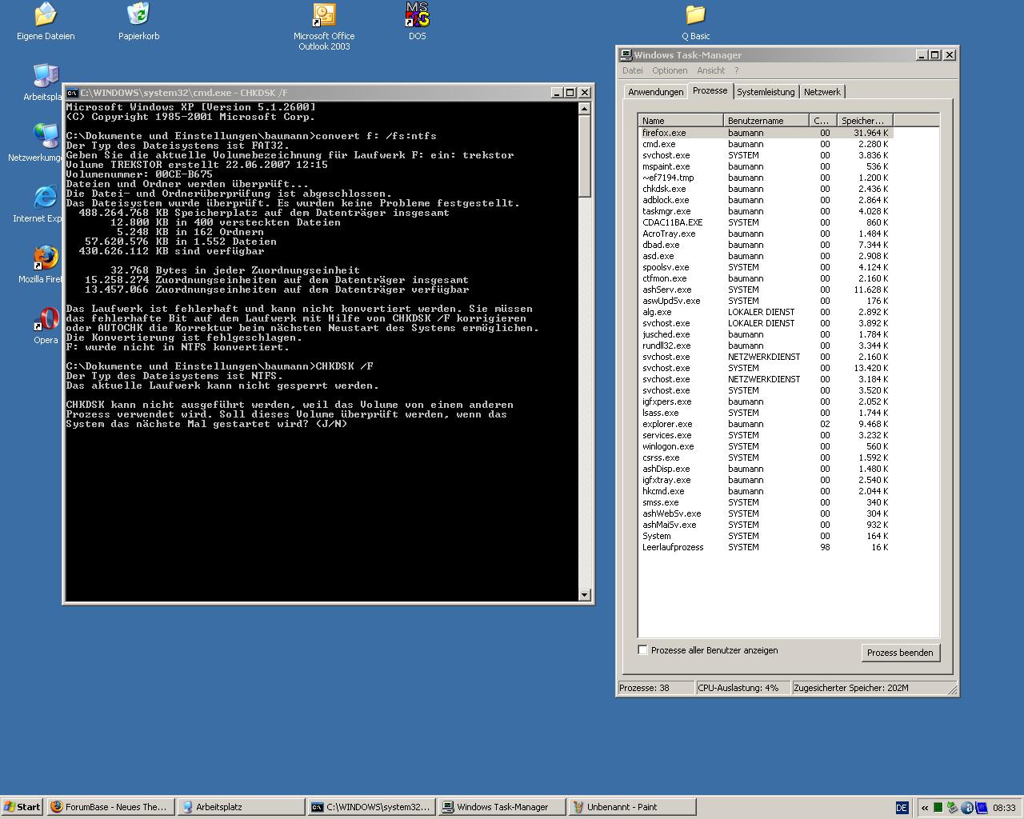Image resolution: width=1024 pixels, height=819 pixels.
Task: Select the winlogon.exe process row
Action: point(766,446)
